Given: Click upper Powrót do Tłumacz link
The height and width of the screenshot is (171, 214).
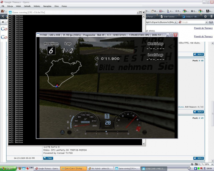Looking at the screenshot, I should [203, 28].
